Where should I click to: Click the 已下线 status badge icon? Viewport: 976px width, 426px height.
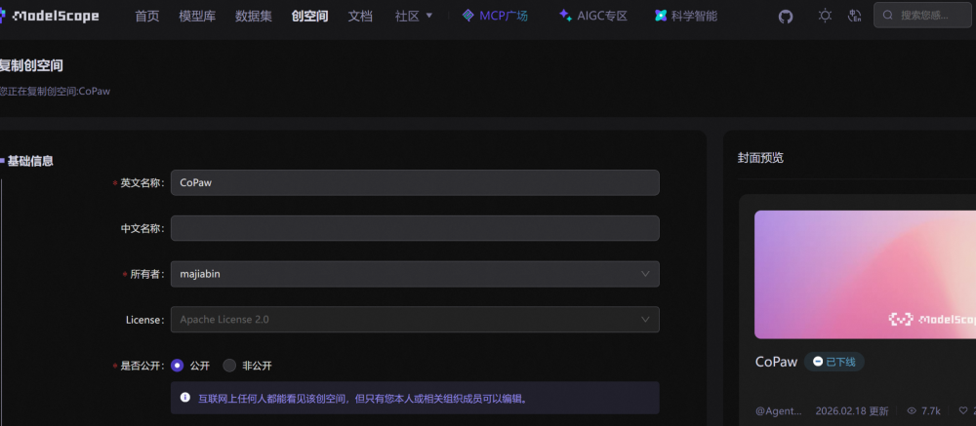[818, 362]
